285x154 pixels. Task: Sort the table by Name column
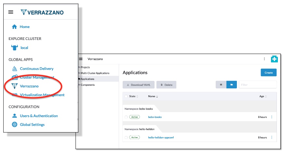click(153, 96)
